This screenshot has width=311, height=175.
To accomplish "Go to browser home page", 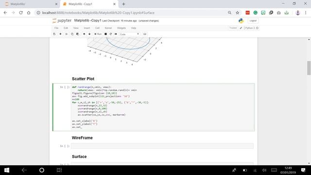I will pos(29,13).
